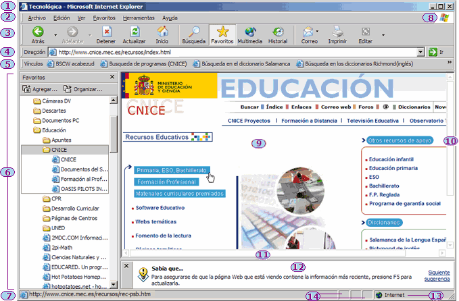The image size is (459, 301).
Task: Open Documentos del S... favorite
Action: tap(80, 169)
